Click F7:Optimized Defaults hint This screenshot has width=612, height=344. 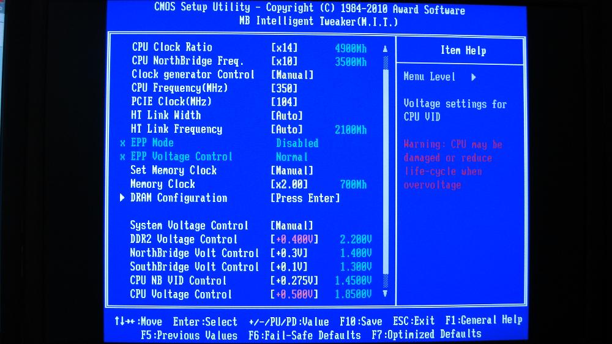tap(427, 334)
